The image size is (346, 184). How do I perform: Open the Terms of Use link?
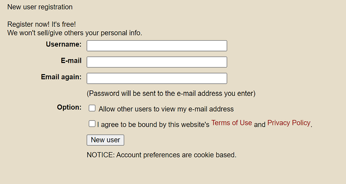click(232, 123)
